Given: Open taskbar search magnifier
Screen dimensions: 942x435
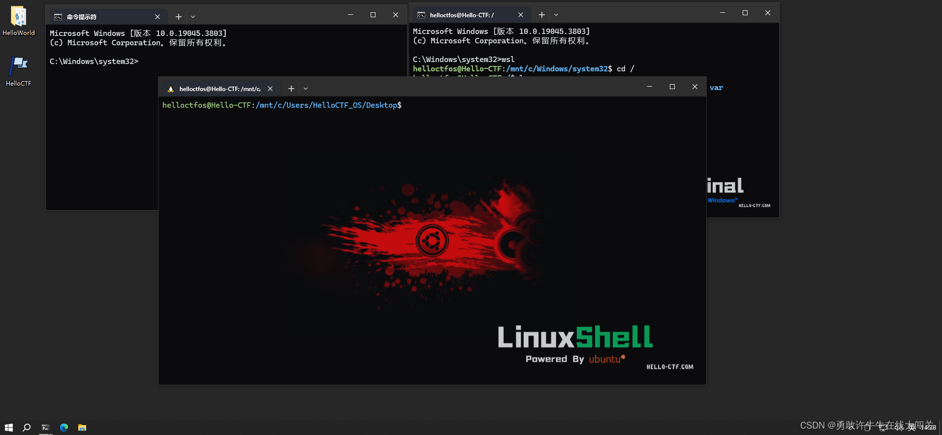Looking at the screenshot, I should pos(27,428).
